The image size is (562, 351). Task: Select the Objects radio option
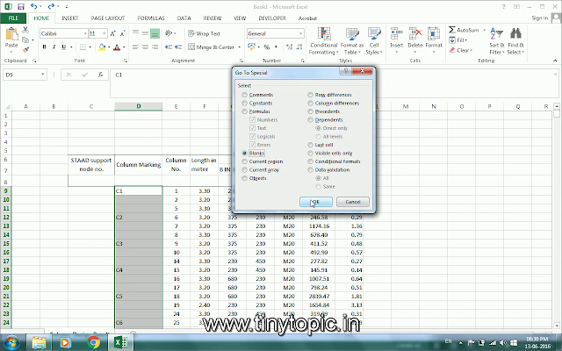pos(244,178)
